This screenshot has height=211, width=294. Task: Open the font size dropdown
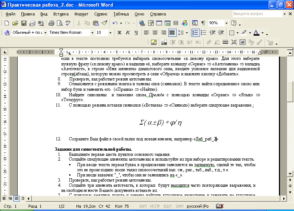coord(110,33)
